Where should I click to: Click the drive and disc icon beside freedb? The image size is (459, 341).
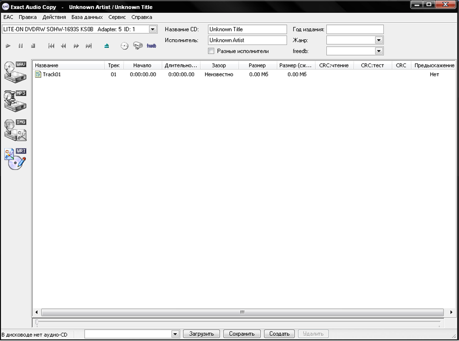pyautogui.click(x=138, y=46)
